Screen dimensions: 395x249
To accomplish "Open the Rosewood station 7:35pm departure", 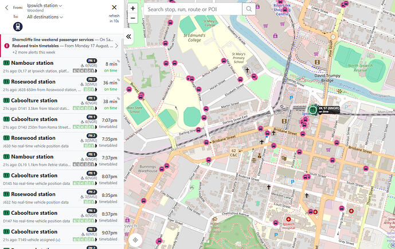I will 61,141.
